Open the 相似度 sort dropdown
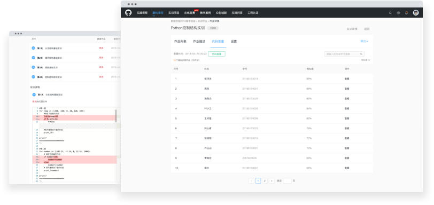The image size is (434, 205). [x=366, y=60]
